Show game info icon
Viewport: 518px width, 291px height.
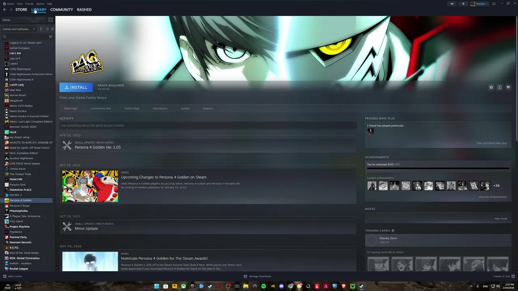500,87
